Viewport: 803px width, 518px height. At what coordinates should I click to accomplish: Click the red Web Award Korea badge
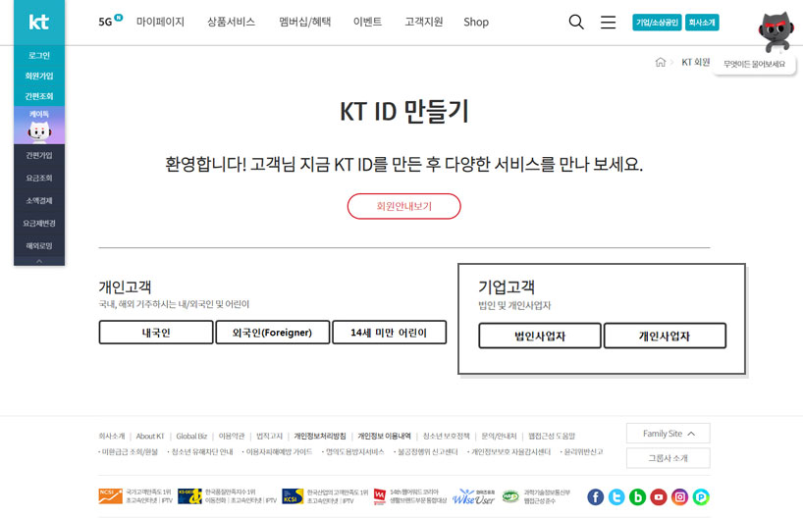tap(380, 496)
